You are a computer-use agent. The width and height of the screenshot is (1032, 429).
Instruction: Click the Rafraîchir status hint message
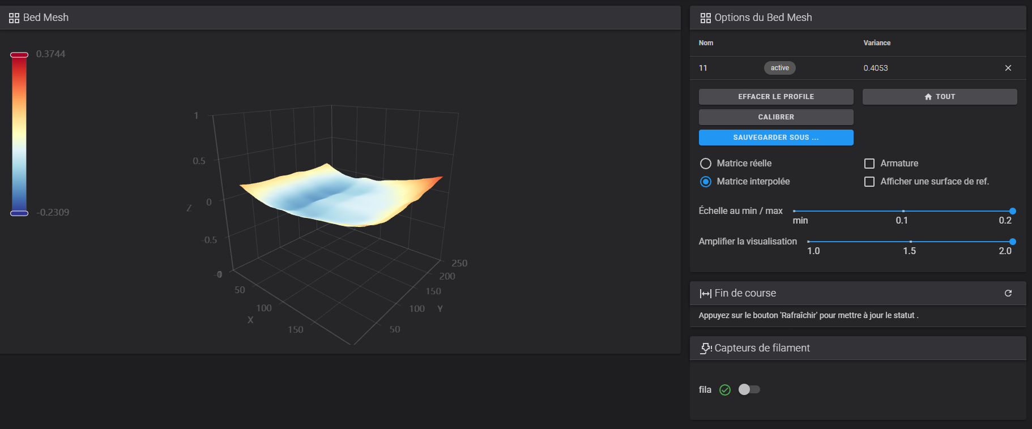click(x=809, y=315)
